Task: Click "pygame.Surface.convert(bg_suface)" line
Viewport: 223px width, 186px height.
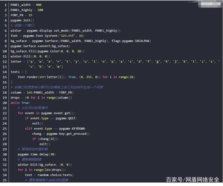Action: [40, 46]
